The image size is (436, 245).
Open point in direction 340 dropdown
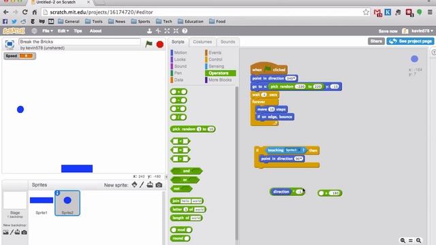[x=294, y=79]
